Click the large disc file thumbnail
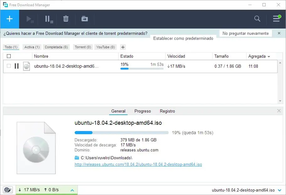The width and height of the screenshot is (286, 195). [36, 148]
